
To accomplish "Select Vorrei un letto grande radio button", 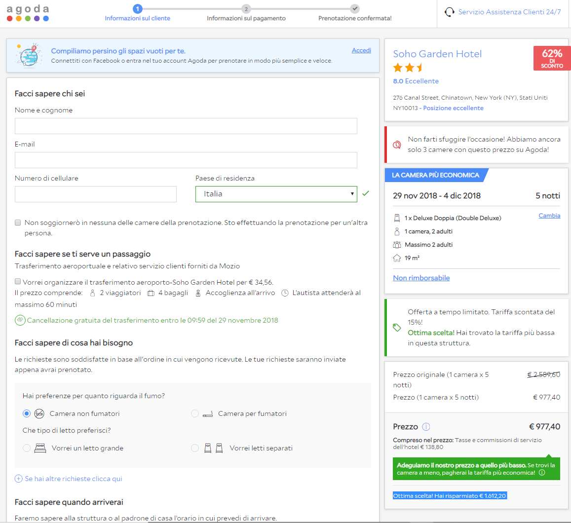I will (x=27, y=448).
